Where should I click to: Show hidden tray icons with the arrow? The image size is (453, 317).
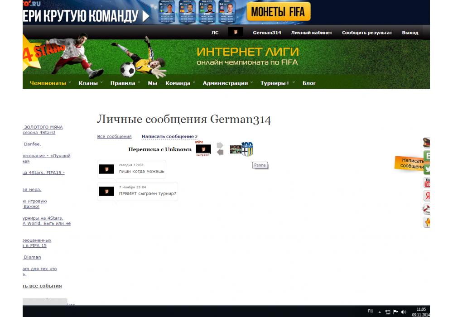[x=380, y=312]
